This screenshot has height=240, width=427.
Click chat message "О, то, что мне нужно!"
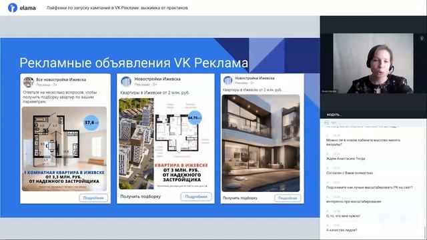pyautogui.click(x=343, y=216)
